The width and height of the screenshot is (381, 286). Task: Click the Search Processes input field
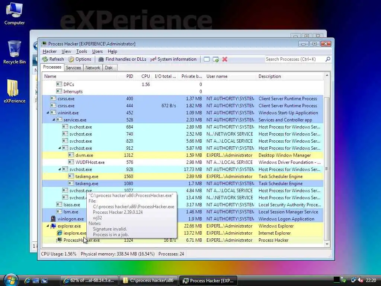click(295, 59)
